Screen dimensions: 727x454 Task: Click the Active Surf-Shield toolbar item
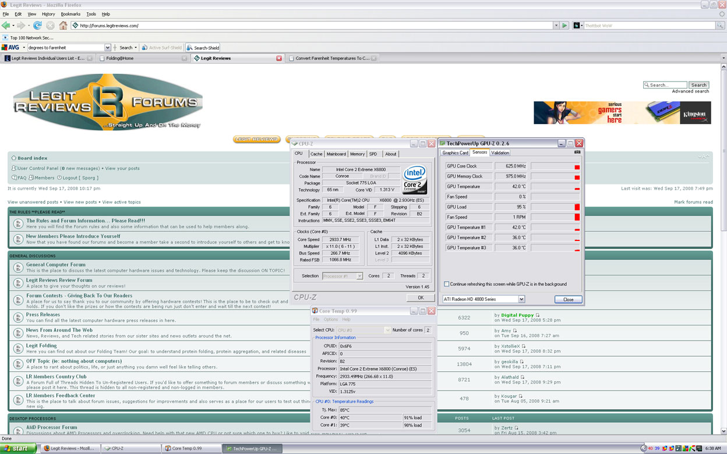162,48
